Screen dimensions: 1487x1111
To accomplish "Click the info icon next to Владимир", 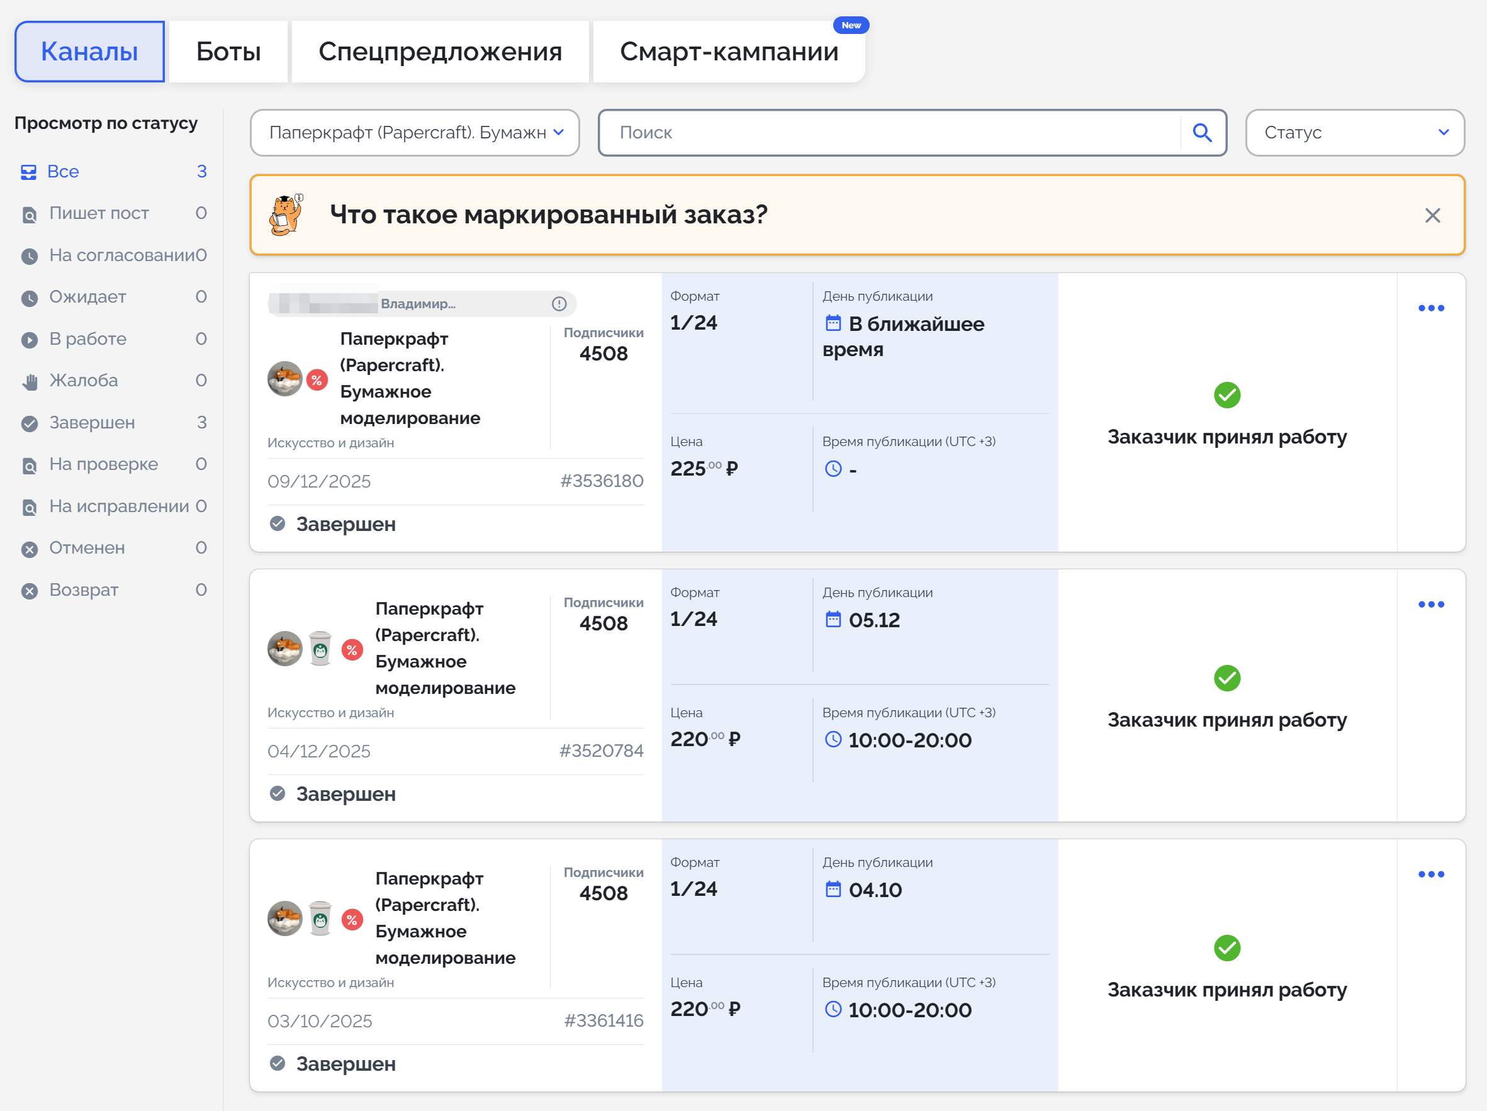I will [x=559, y=304].
